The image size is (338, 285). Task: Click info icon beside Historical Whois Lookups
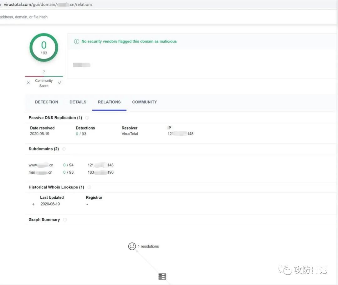(89, 187)
